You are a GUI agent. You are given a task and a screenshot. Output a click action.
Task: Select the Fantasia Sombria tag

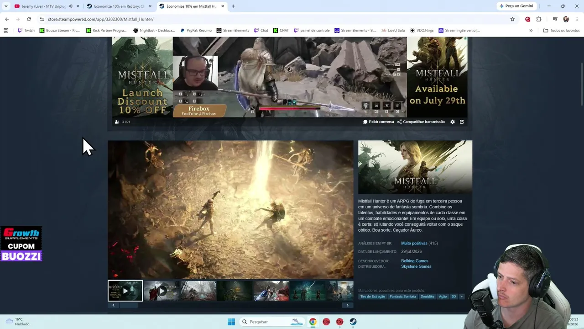[x=403, y=297]
